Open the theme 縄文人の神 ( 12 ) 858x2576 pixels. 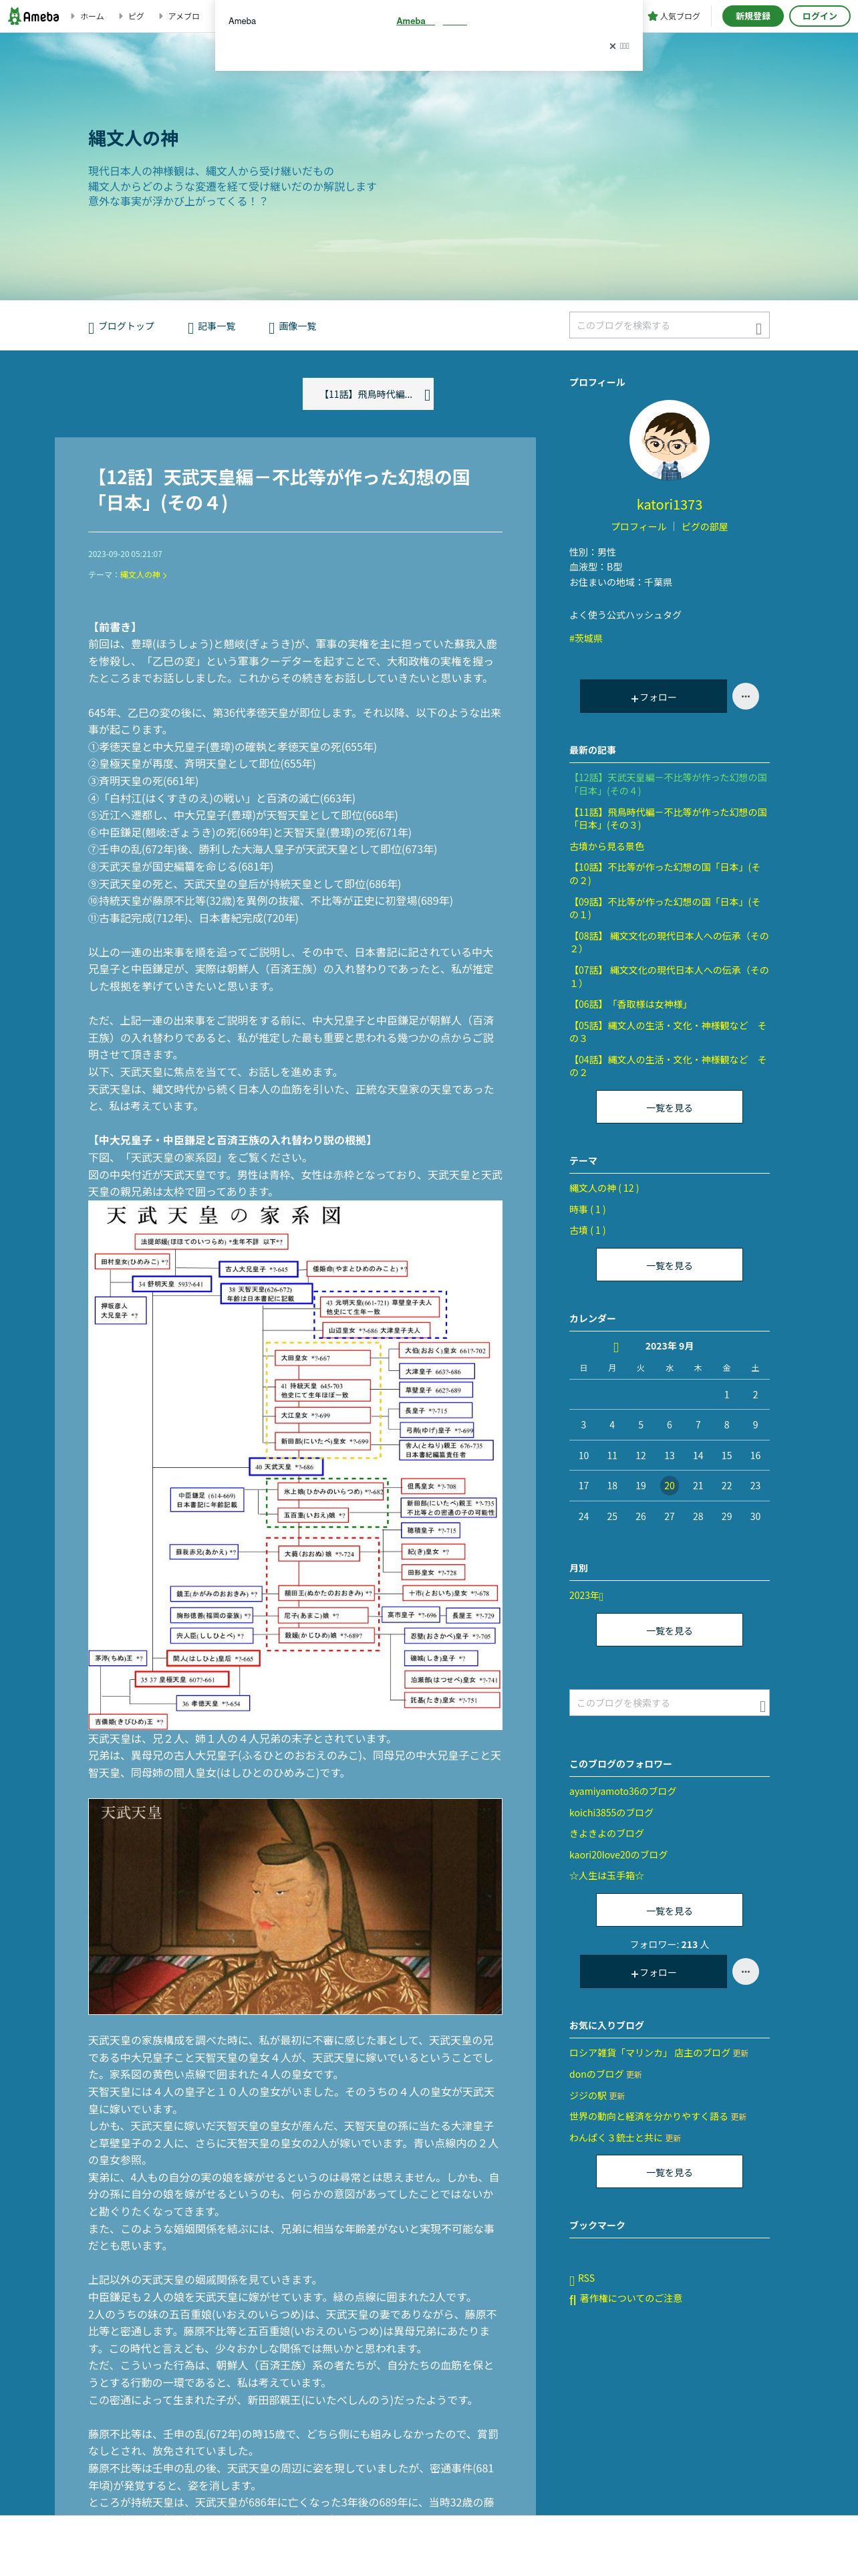pyautogui.click(x=604, y=1188)
